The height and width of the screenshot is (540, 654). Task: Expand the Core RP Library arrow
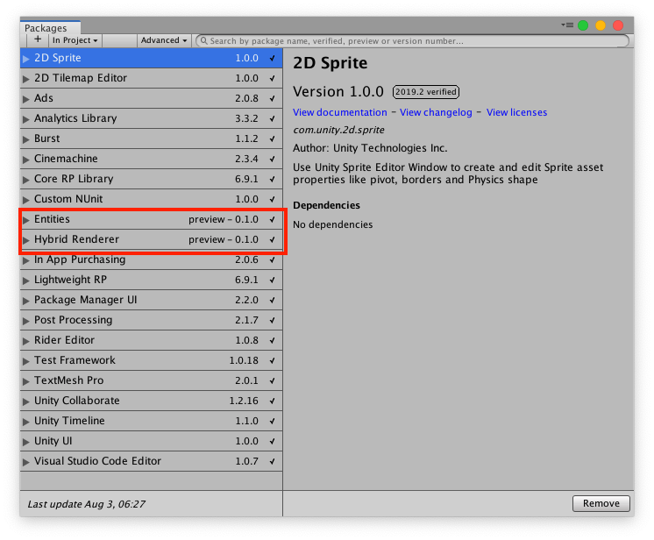[x=25, y=180]
